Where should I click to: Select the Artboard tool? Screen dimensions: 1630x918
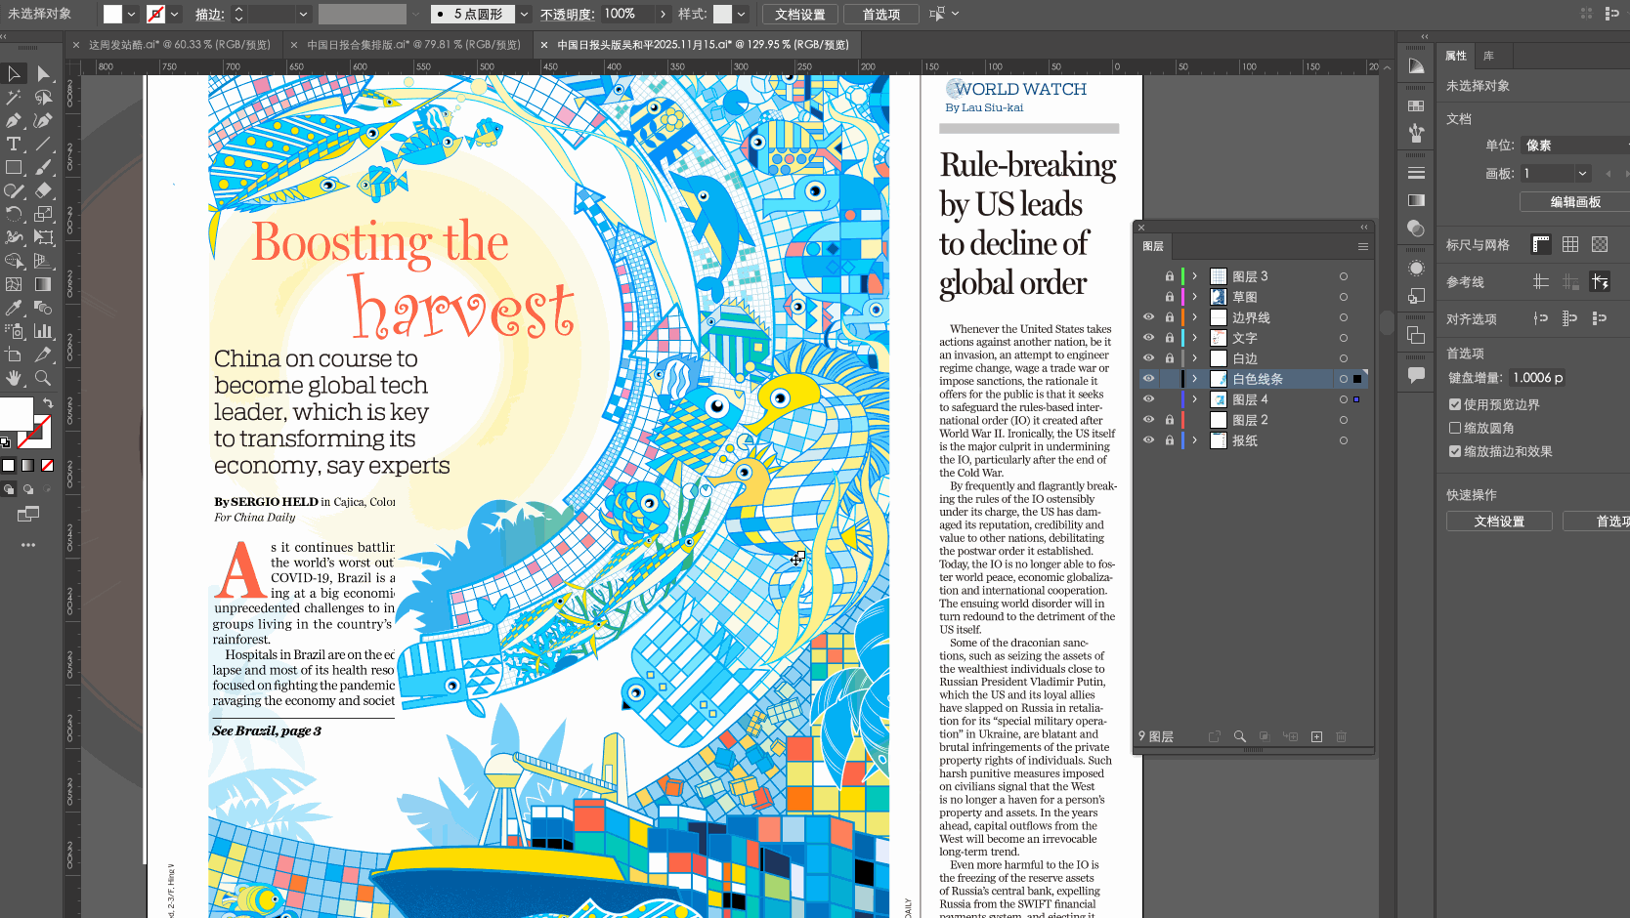[14, 355]
